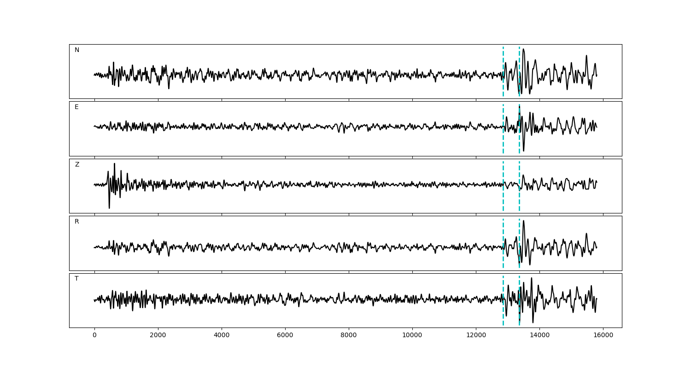Screen dimensions: 691x368
Task: Click the largest early downward spike in Z trace
Action: click(x=109, y=207)
